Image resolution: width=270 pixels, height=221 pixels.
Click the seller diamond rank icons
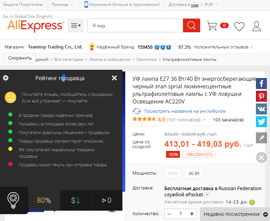[163, 47]
